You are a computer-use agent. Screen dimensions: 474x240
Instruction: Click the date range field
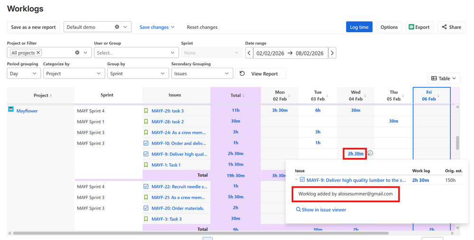click(290, 53)
